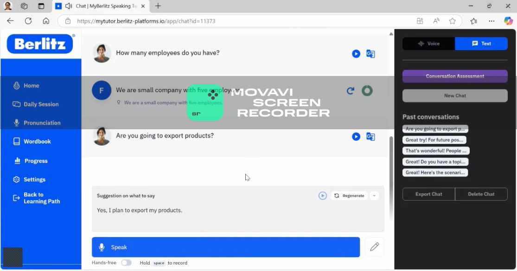Open Read aloud in the address bar

coord(436,21)
